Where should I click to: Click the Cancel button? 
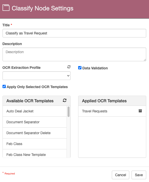click(x=120, y=175)
